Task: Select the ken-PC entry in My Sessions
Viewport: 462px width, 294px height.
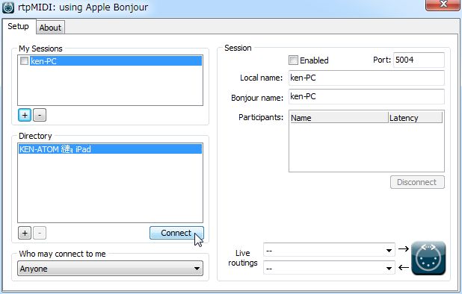Action: 116,61
